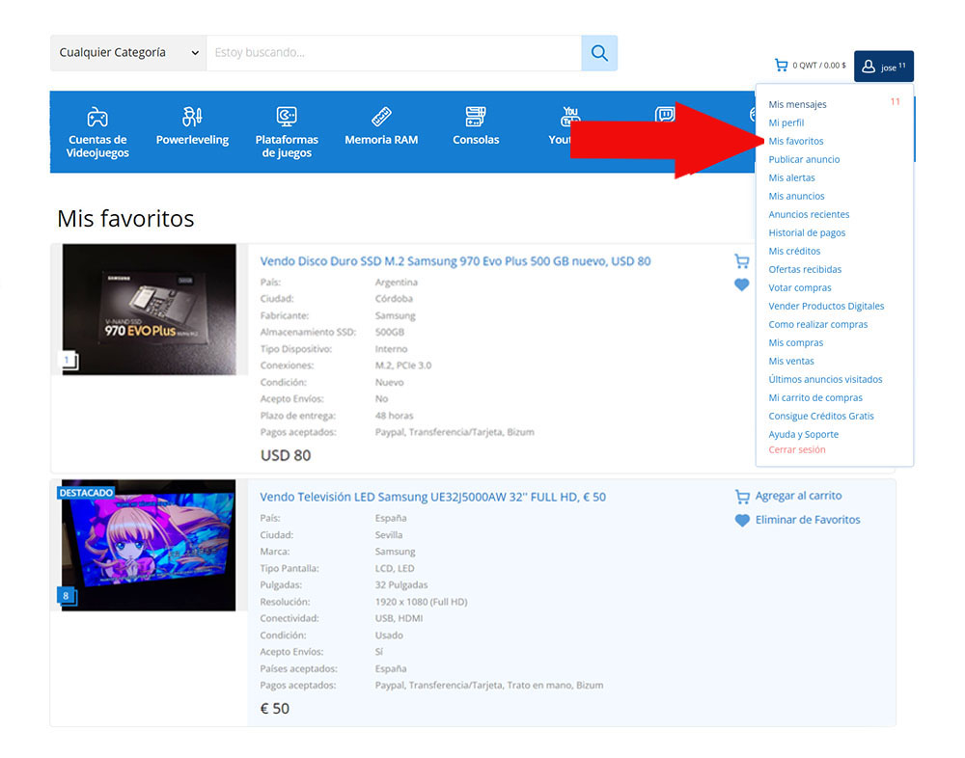Open Últimos anuncios visitados
Viewport: 965px width, 758px height.
[x=825, y=380]
